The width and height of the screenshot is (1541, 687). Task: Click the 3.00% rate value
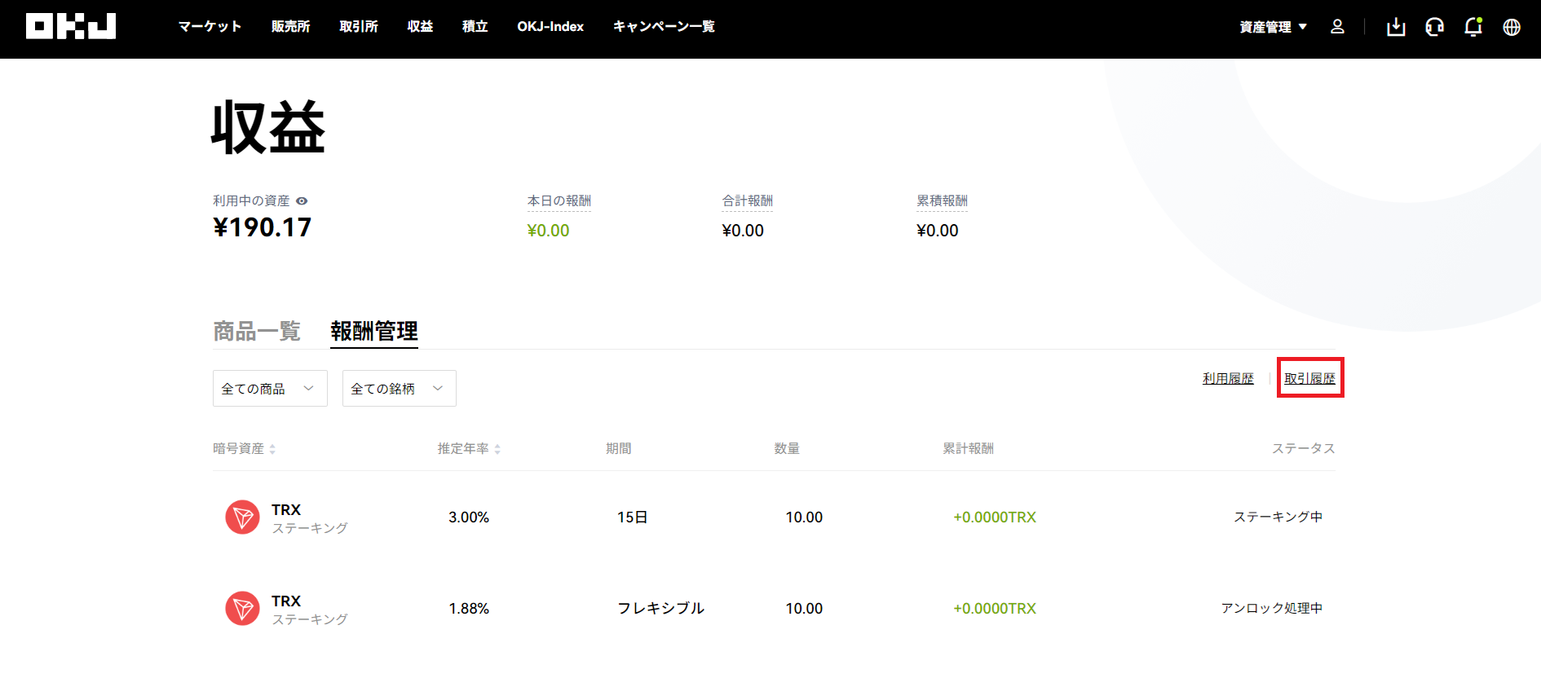coord(469,517)
